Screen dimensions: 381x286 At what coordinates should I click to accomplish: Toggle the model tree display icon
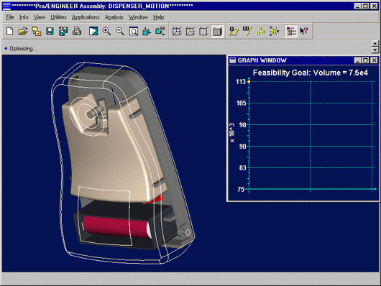[x=291, y=31]
